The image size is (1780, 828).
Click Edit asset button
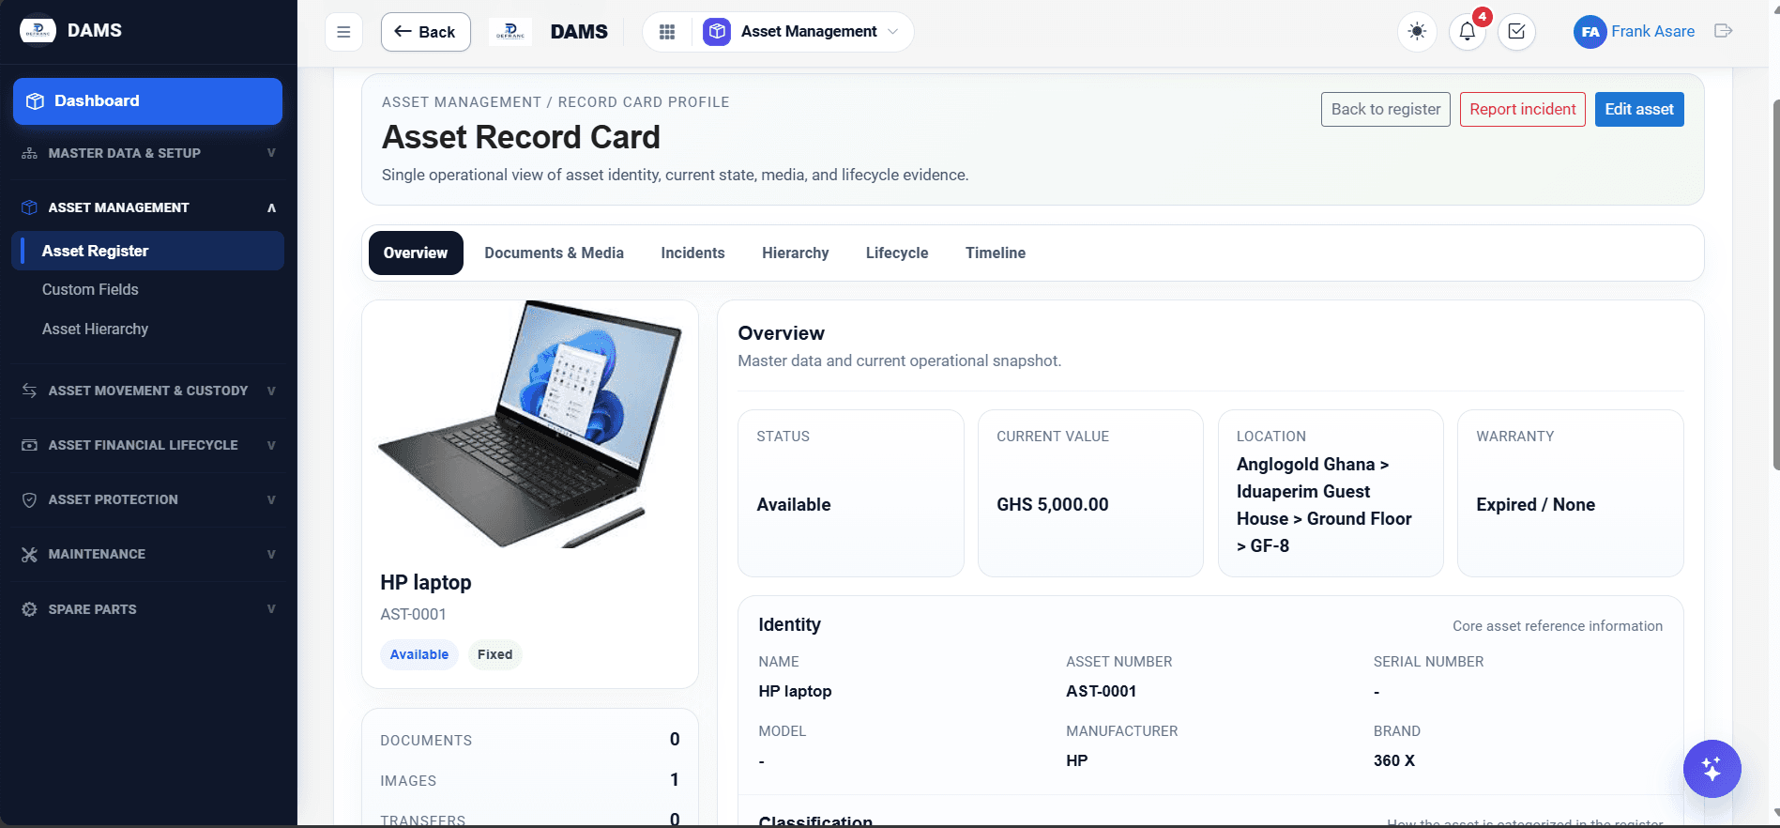click(x=1638, y=109)
